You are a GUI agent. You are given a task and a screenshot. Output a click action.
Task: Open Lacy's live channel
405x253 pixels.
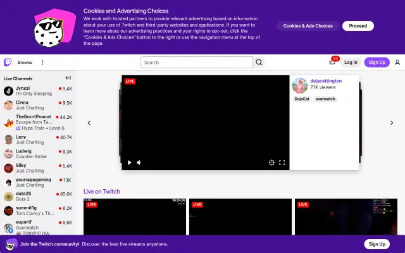[38, 139]
